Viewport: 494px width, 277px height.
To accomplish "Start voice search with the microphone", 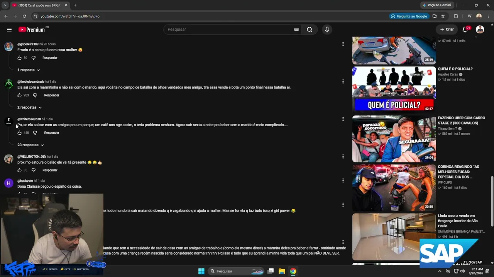I will (327, 30).
